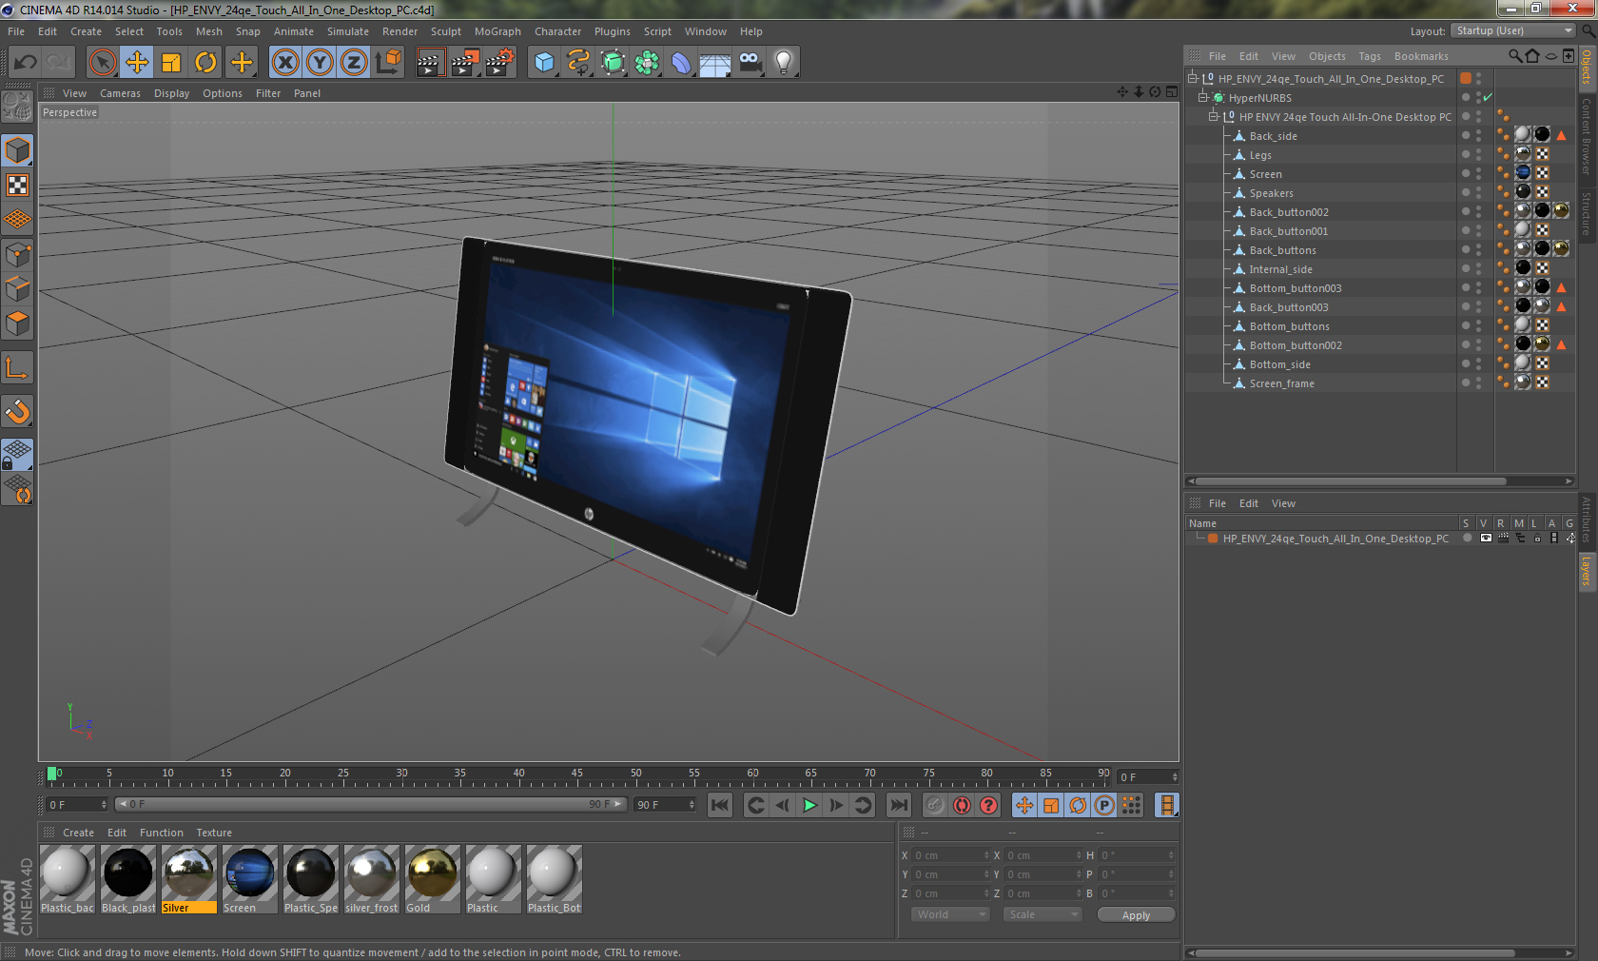The height and width of the screenshot is (961, 1598).
Task: Click Apply button in coordinates panel
Action: (1136, 914)
